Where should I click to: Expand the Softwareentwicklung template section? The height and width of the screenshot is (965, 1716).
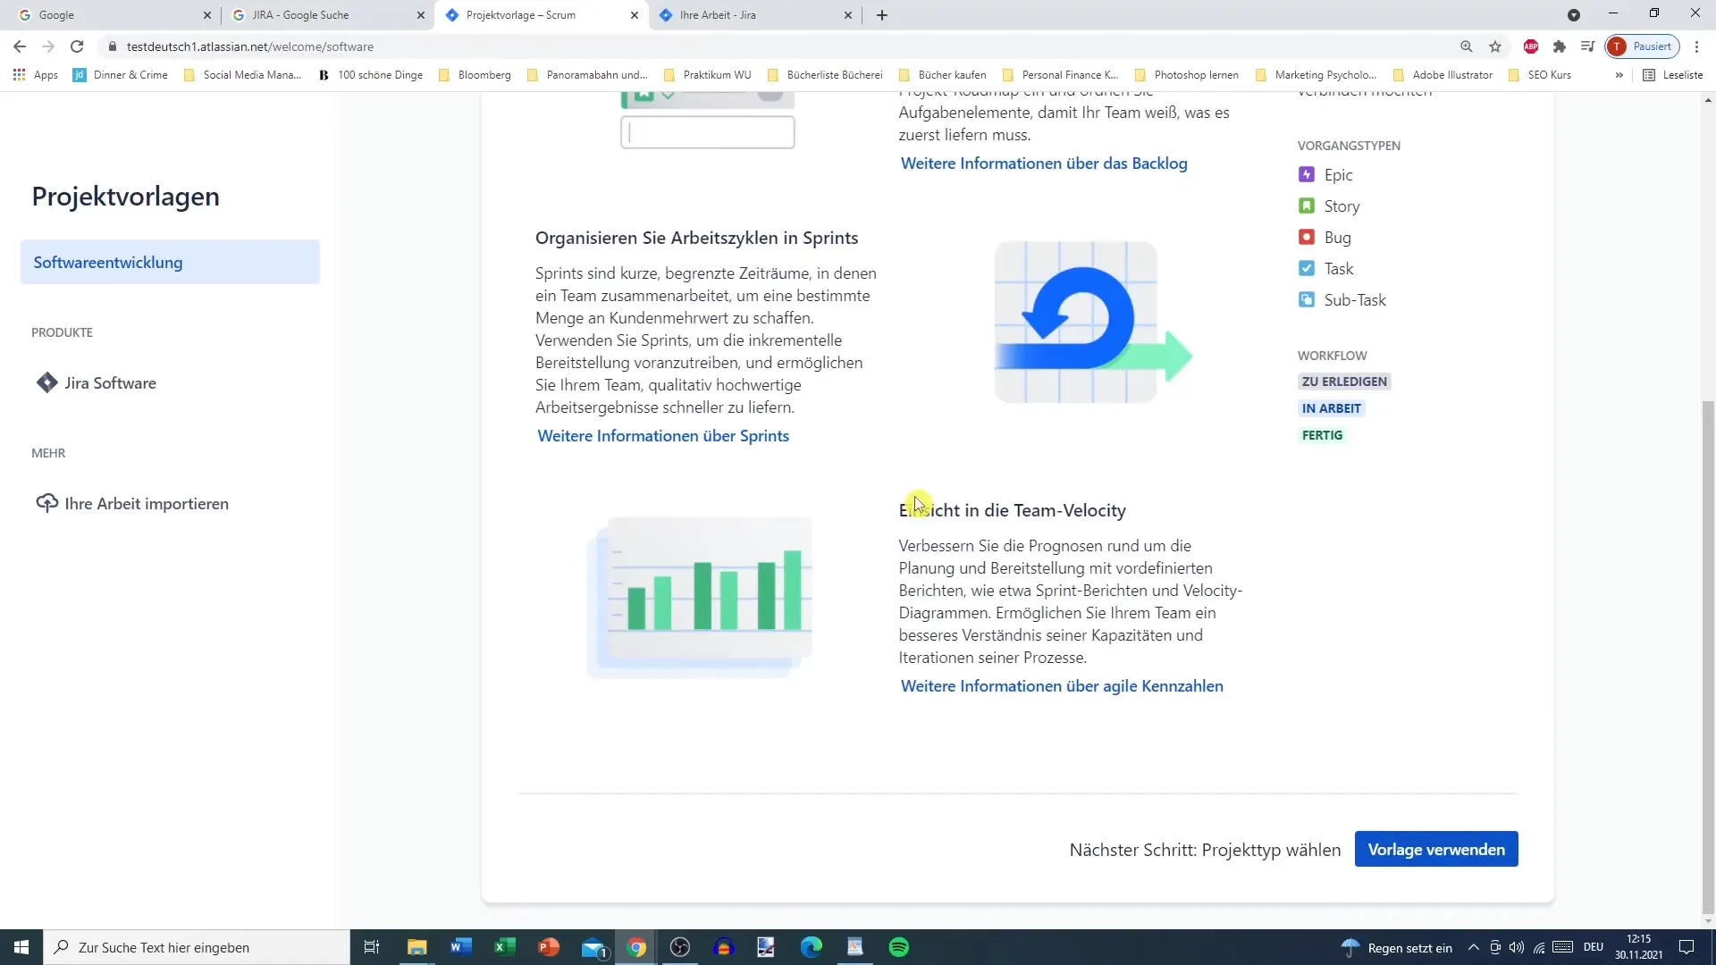[171, 263]
